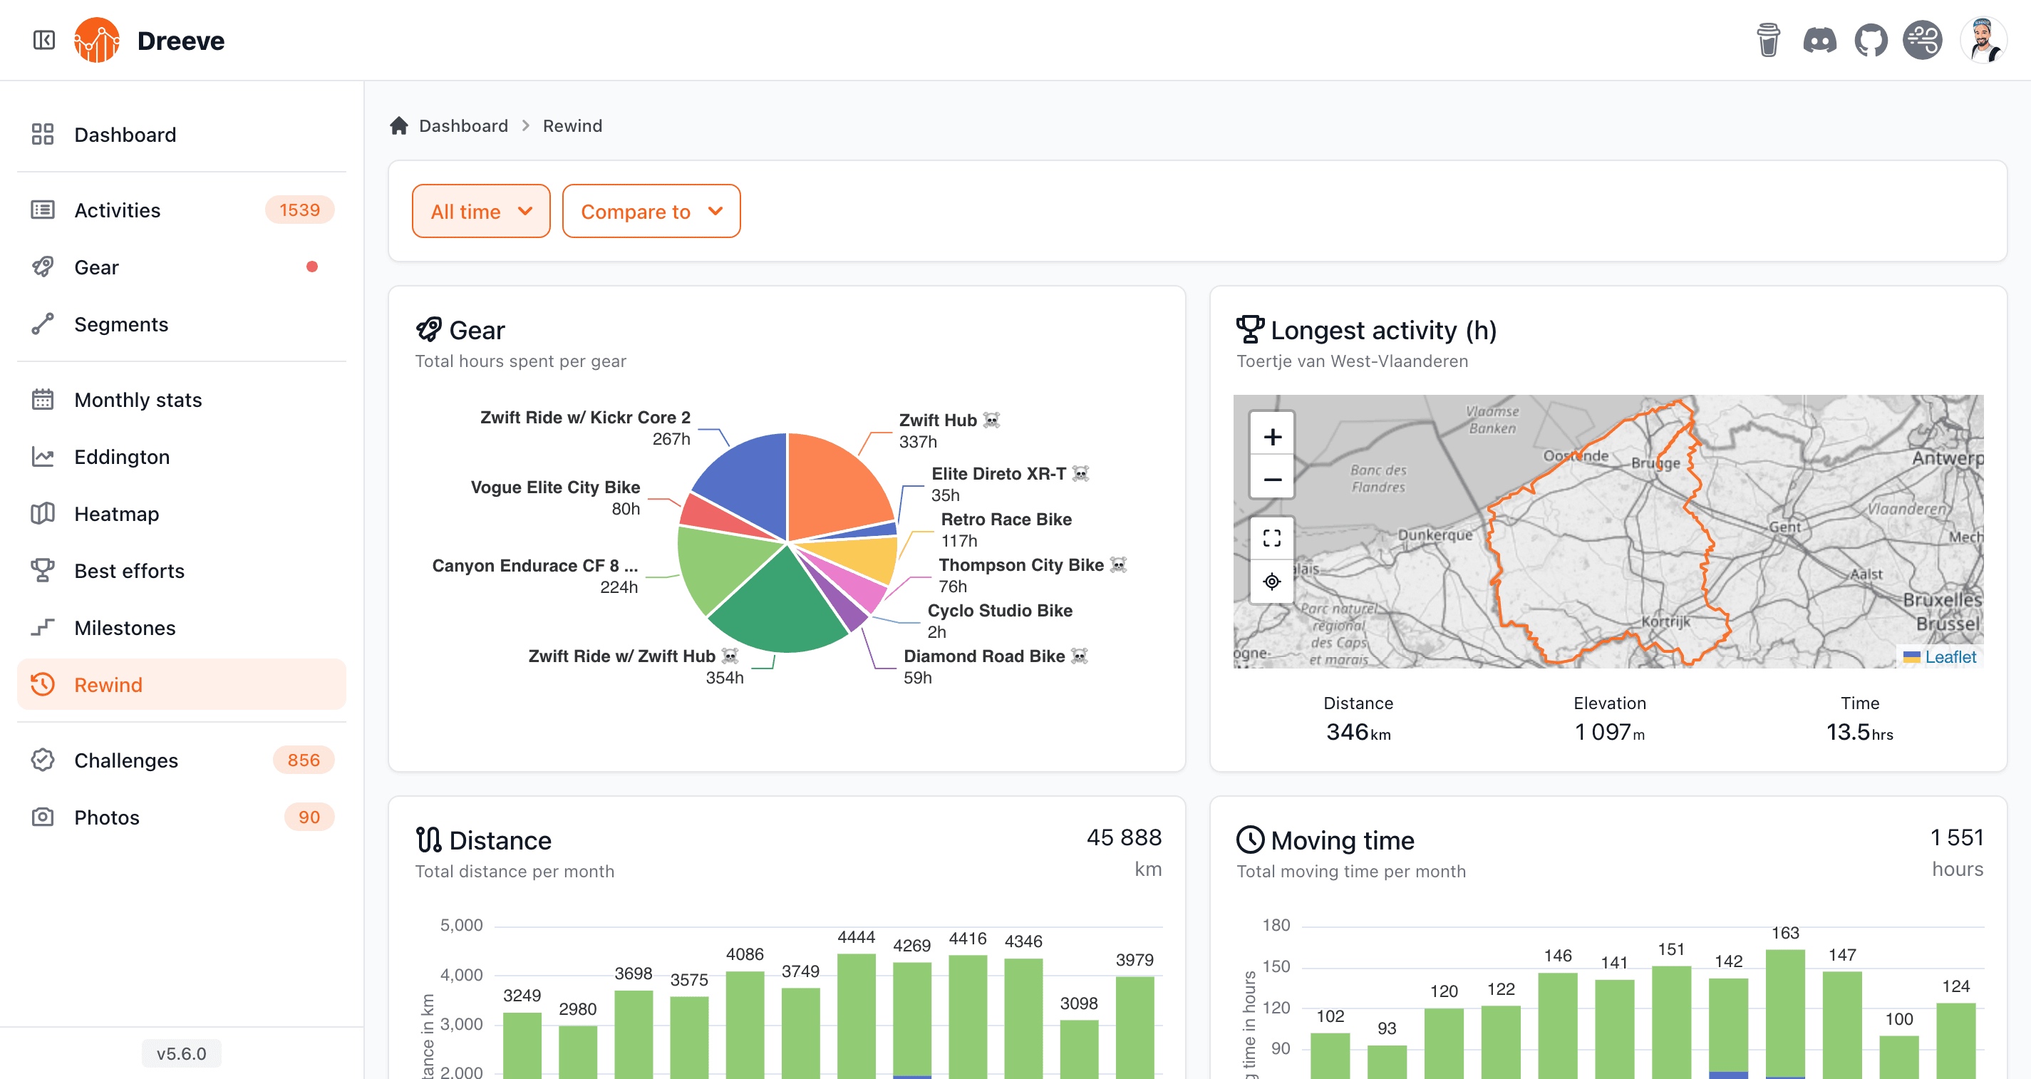Click the wind icon in header
The height and width of the screenshot is (1079, 2031).
point(1923,40)
